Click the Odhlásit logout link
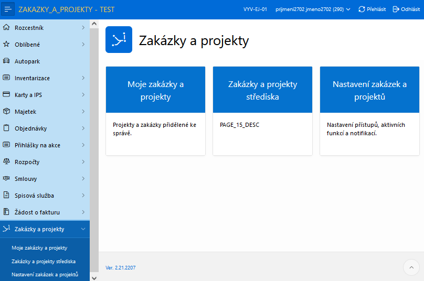Image resolution: width=424 pixels, height=281 pixels. [406, 9]
